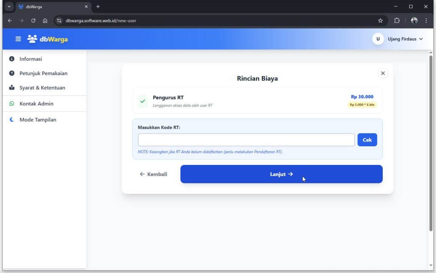
Task: Focus the Masukkan Kode RT field
Action: [x=246, y=140]
